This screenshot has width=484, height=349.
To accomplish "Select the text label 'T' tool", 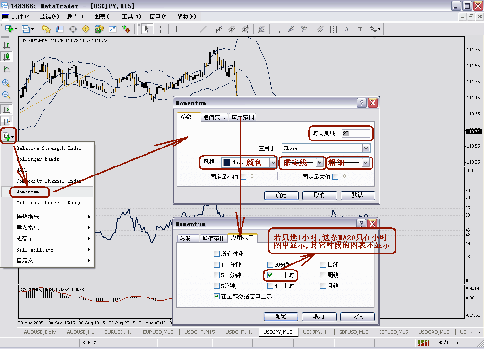I will coord(360,29).
